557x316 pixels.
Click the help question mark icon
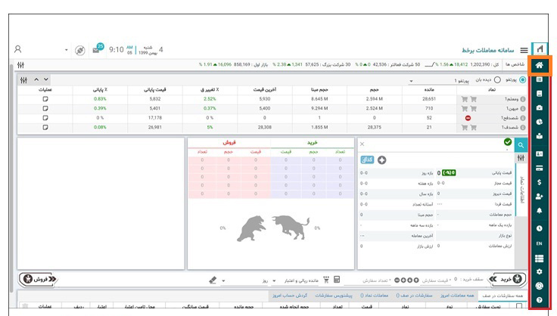coord(540,300)
